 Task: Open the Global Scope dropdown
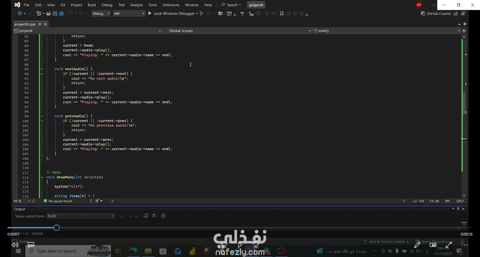coord(237,31)
